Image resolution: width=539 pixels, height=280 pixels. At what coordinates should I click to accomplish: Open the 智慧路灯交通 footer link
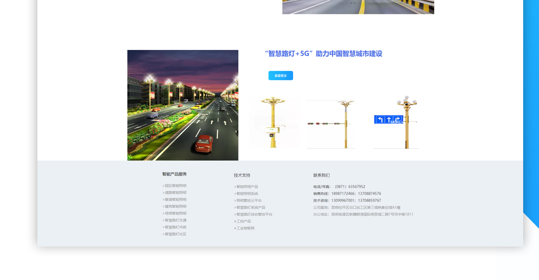pyautogui.click(x=174, y=220)
